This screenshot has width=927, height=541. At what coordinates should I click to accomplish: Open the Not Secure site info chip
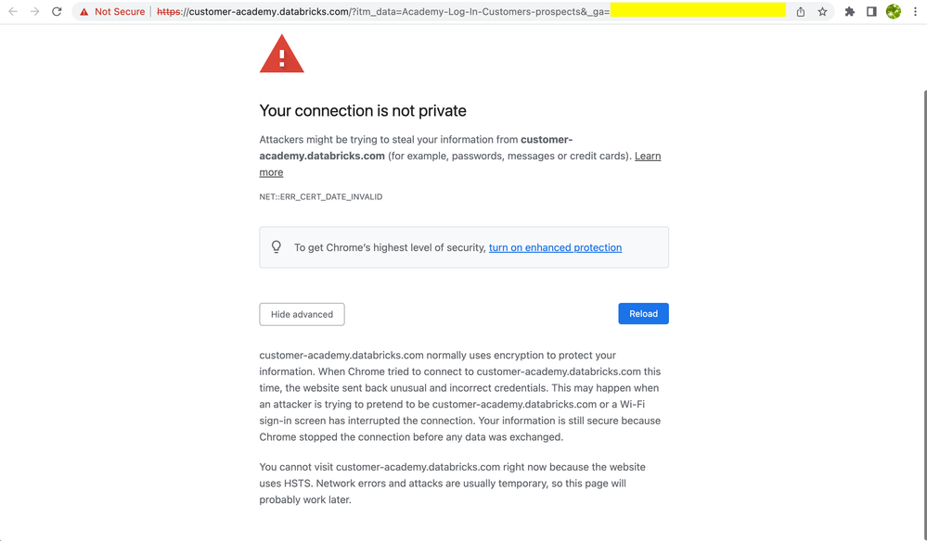pyautogui.click(x=112, y=12)
